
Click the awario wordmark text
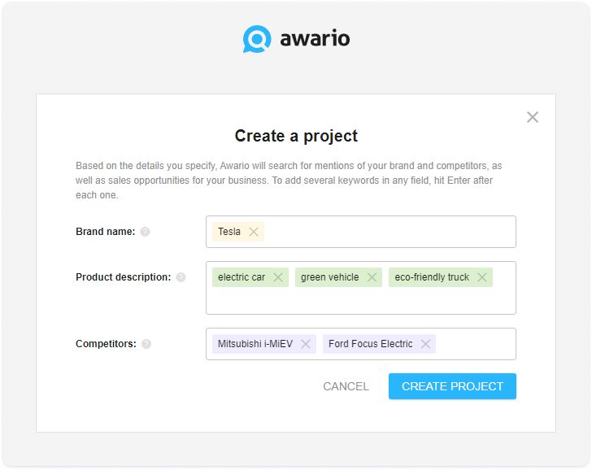[x=315, y=38]
